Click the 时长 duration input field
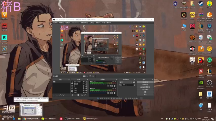 tap(128, 85)
